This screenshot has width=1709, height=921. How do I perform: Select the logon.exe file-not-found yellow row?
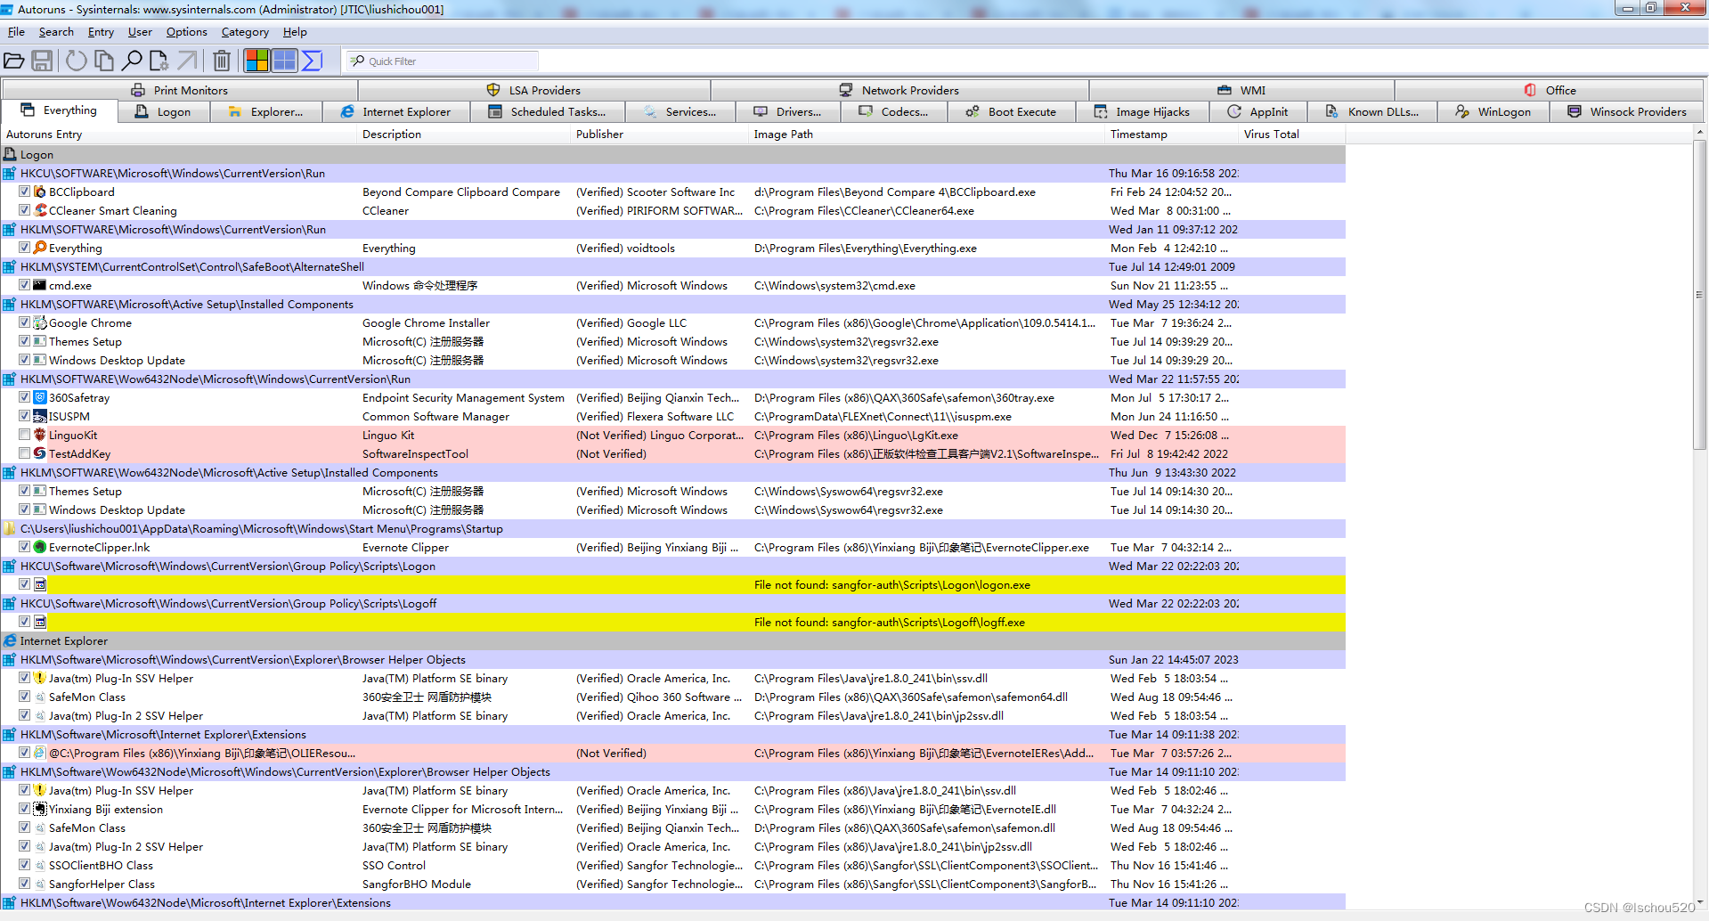tap(673, 584)
